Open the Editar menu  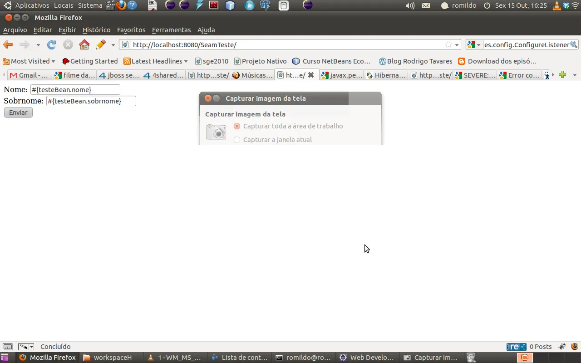(43, 30)
